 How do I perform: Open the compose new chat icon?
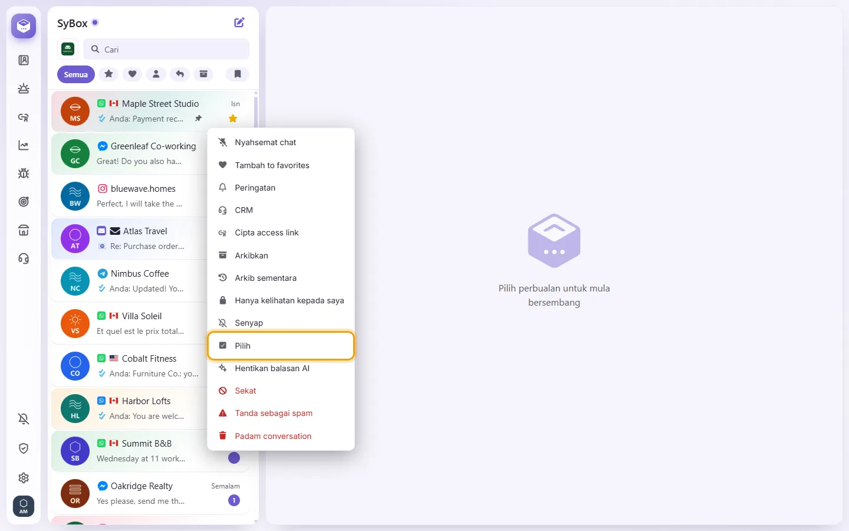(239, 22)
